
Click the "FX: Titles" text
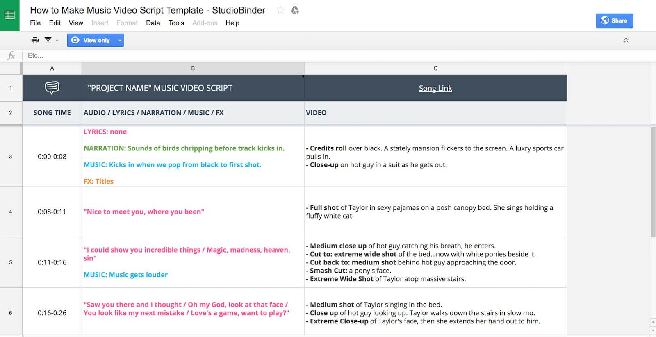(99, 181)
